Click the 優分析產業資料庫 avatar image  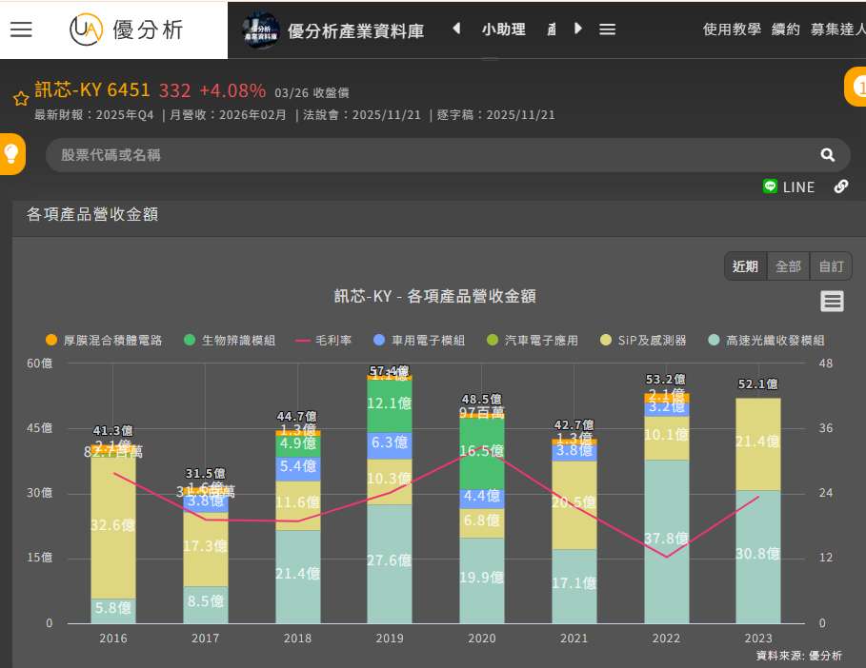[260, 29]
